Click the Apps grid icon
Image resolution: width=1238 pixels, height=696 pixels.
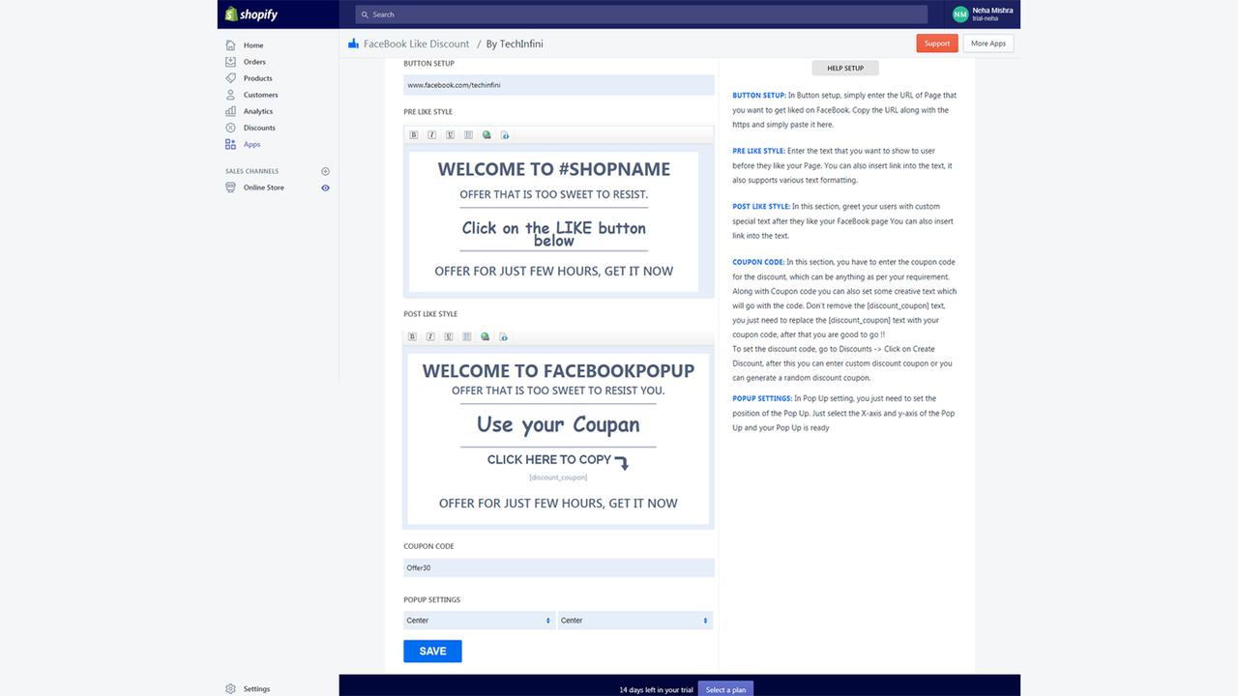click(x=230, y=144)
